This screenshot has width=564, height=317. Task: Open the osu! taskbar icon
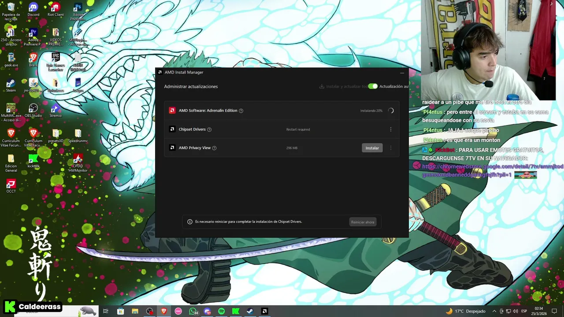coord(178,311)
